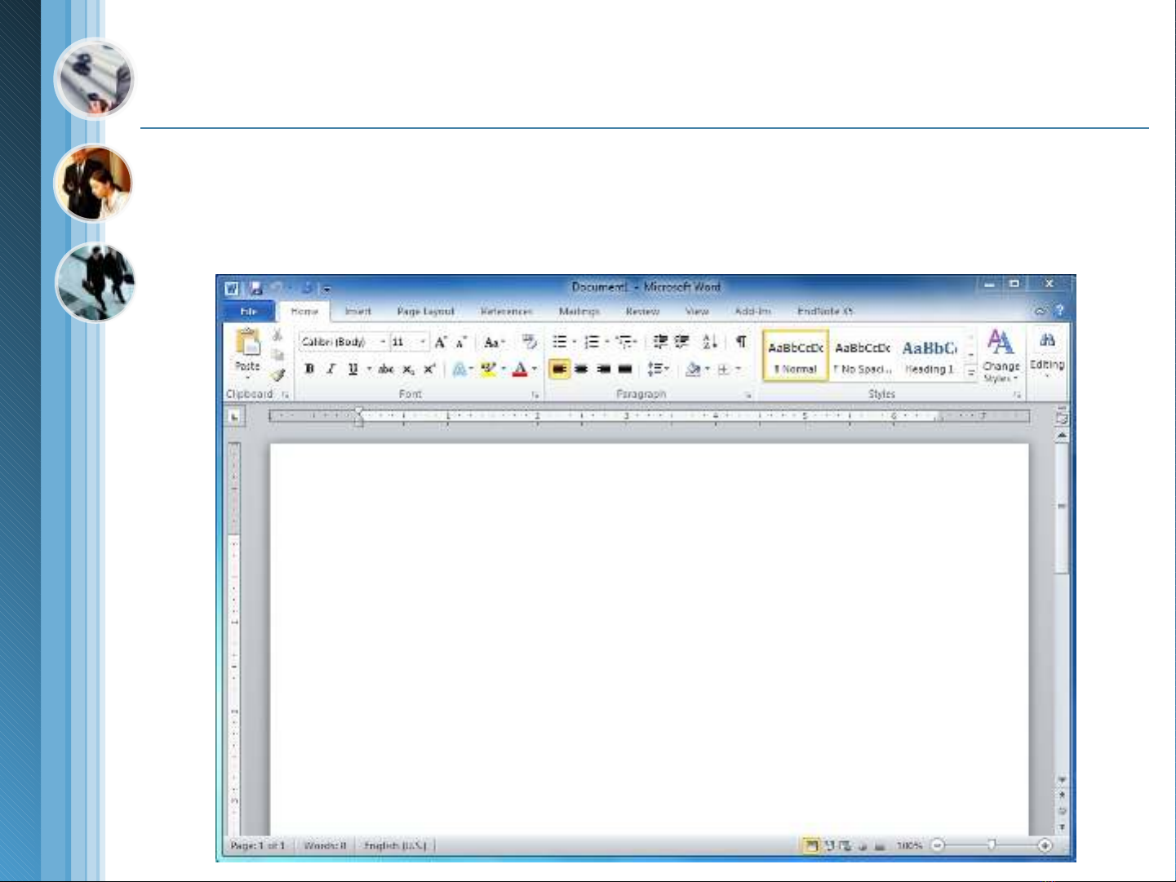The width and height of the screenshot is (1176, 882).
Task: Expand the Change Styles dropdown
Action: pos(1001,355)
